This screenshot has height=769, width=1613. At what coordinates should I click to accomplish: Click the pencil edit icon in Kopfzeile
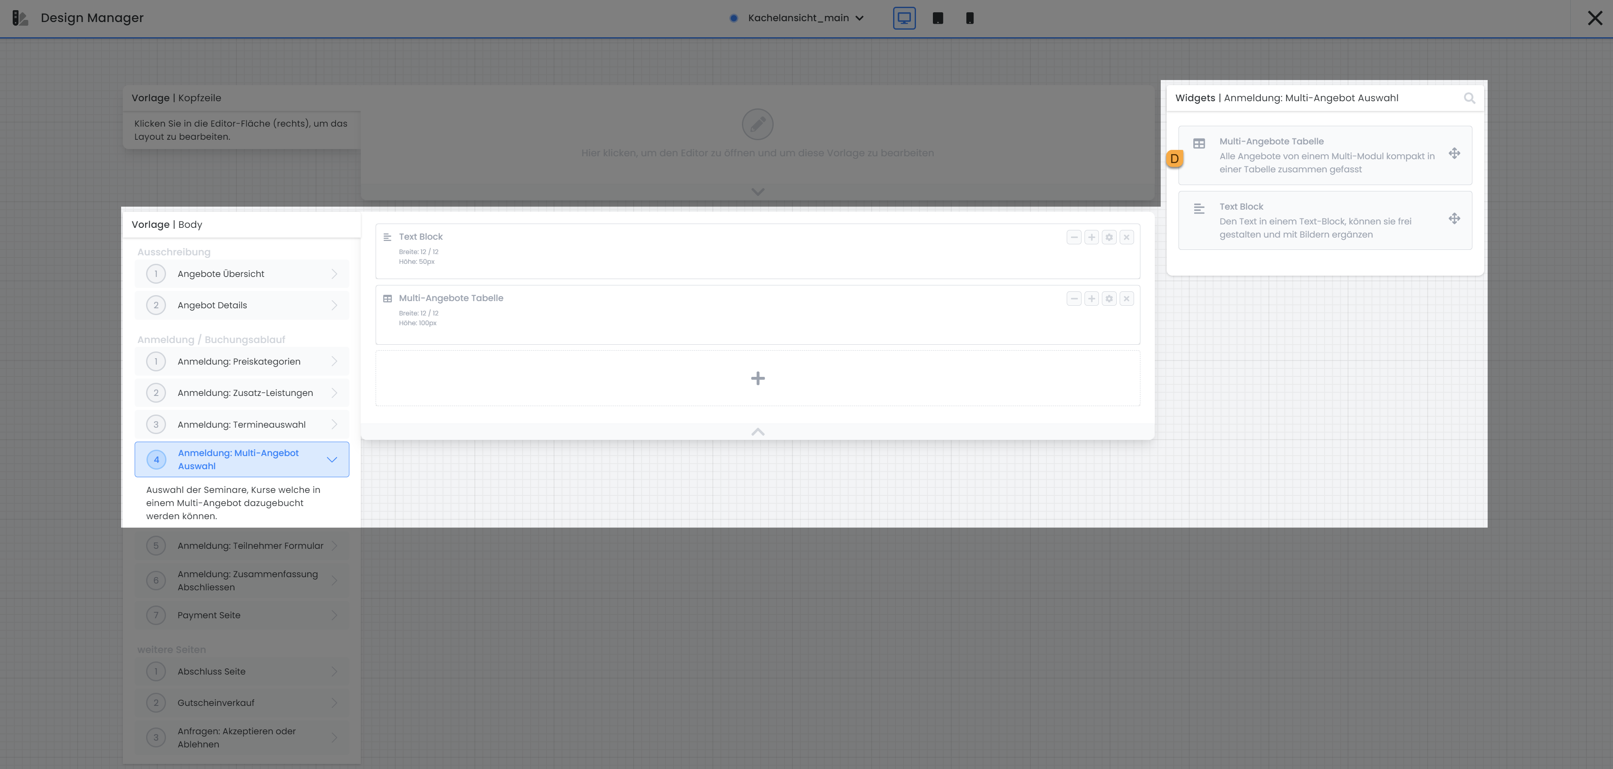pyautogui.click(x=757, y=124)
